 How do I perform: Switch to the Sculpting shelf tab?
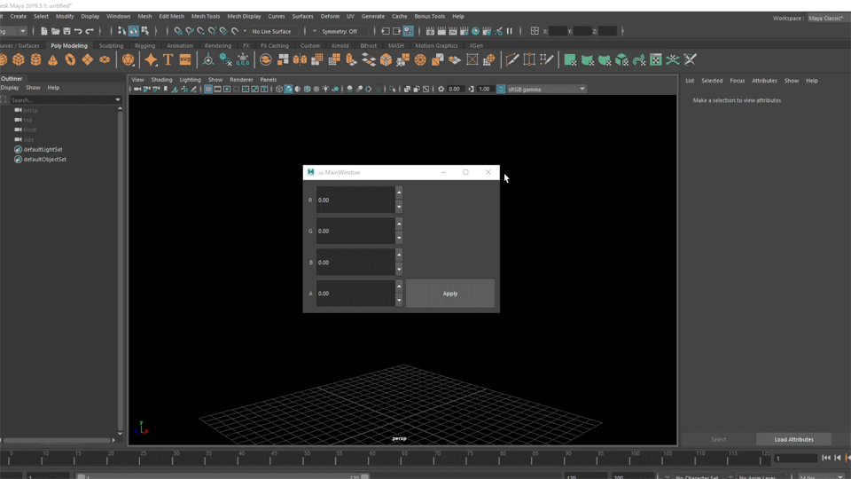(111, 45)
